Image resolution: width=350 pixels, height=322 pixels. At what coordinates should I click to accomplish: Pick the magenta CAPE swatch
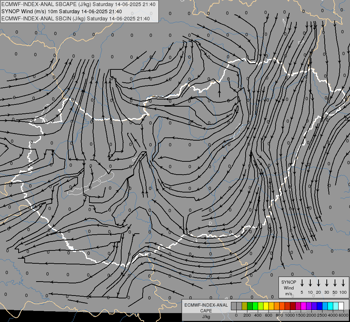point(304,306)
